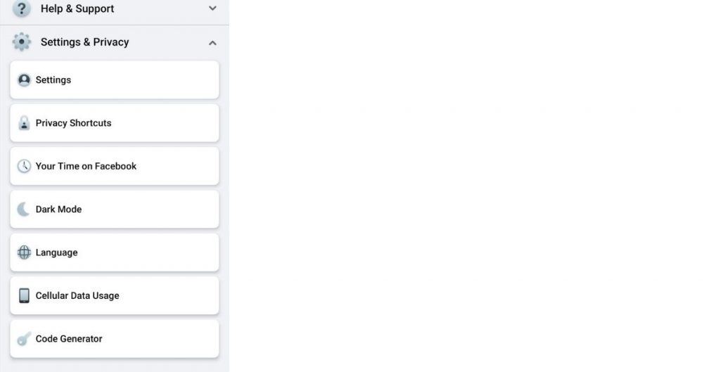Click the phone Cellular Data icon
720x372 pixels.
[x=24, y=295]
